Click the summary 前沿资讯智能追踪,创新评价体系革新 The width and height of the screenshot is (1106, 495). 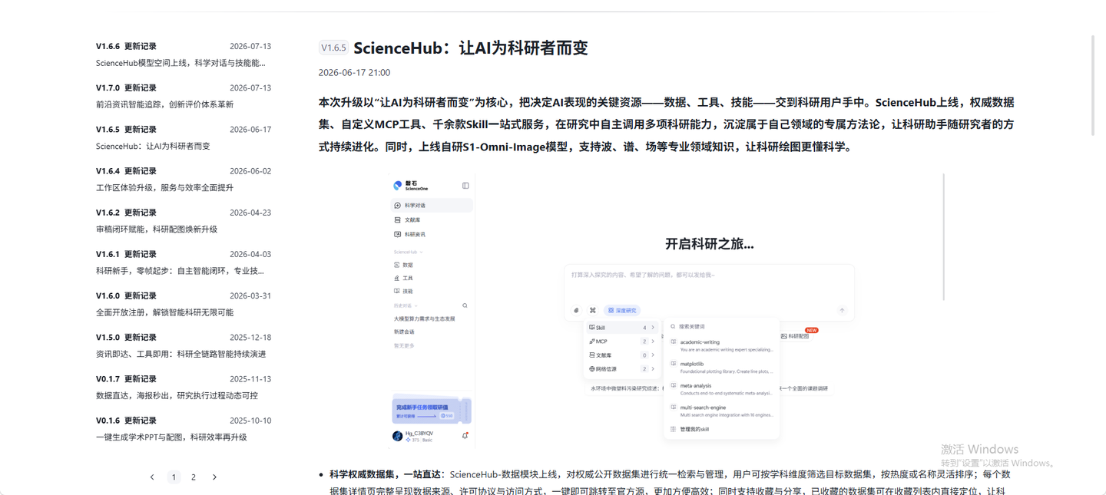[164, 104]
